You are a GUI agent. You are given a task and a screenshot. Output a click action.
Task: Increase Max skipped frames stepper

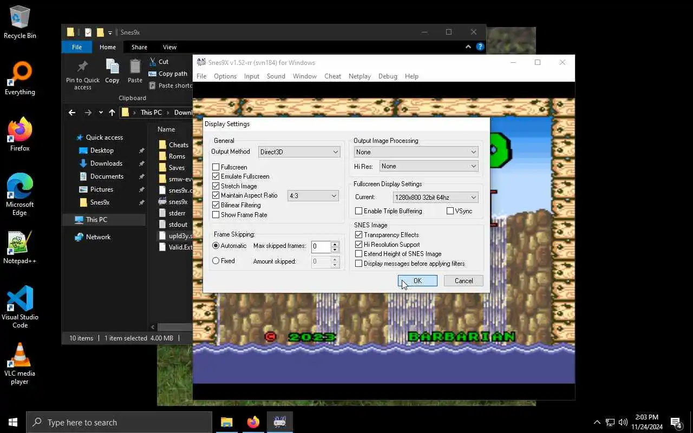click(x=335, y=244)
